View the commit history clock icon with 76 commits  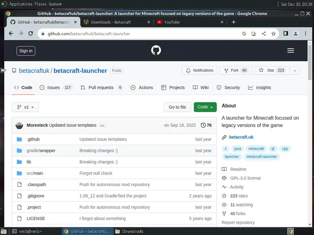tap(206, 125)
